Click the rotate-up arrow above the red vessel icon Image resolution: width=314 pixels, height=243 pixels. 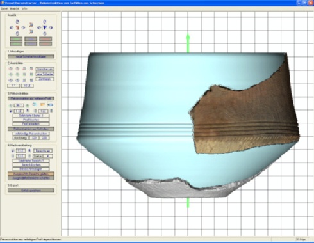tap(17, 22)
